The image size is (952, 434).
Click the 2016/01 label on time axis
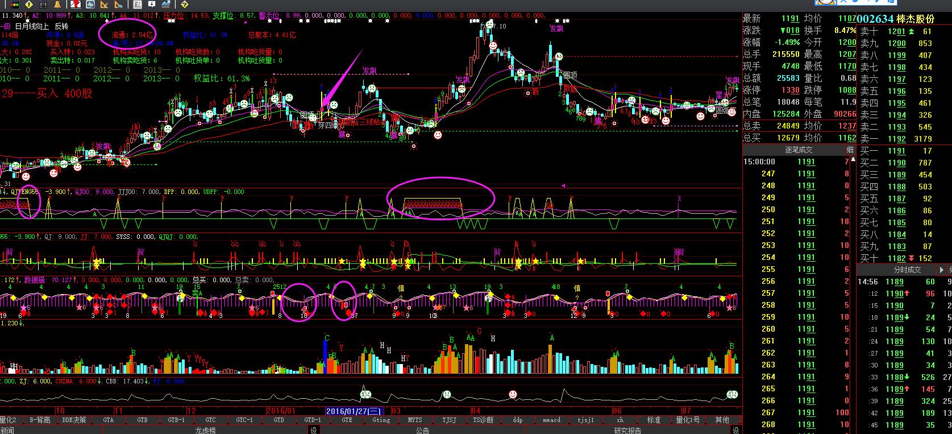click(x=281, y=411)
